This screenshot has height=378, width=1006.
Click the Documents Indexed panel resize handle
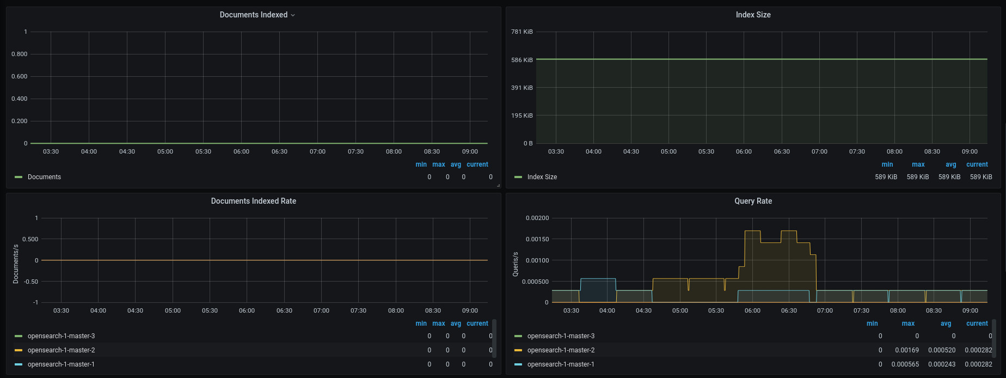(498, 186)
